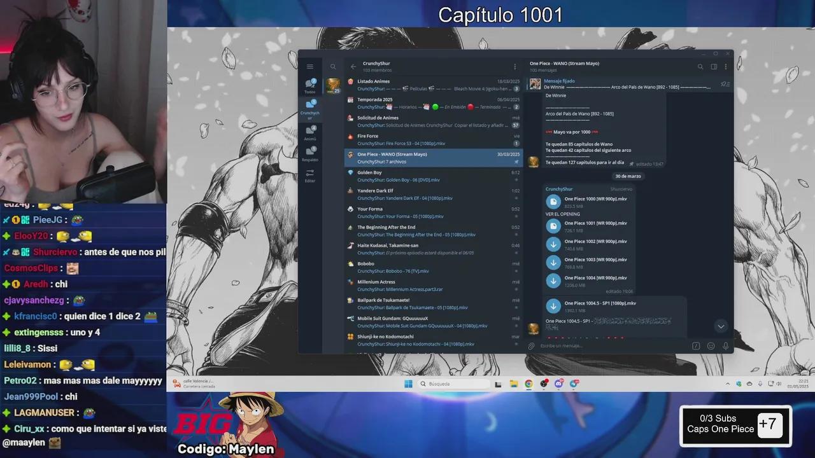Click the '30 de marzo' date badge
This screenshot has height=458, width=815.
tap(628, 176)
